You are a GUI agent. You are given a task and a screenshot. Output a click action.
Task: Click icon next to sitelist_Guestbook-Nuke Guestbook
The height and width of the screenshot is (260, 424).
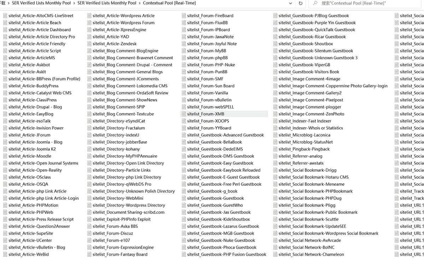point(184,240)
